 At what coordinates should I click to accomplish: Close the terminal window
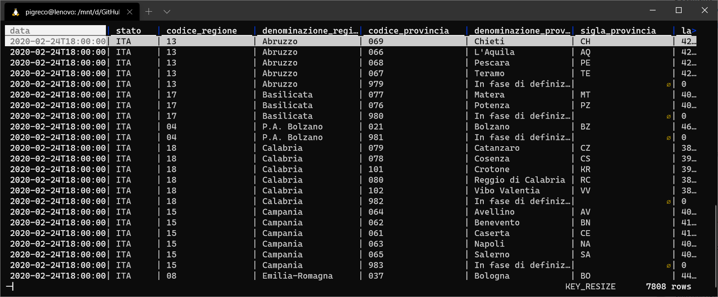[x=705, y=10]
